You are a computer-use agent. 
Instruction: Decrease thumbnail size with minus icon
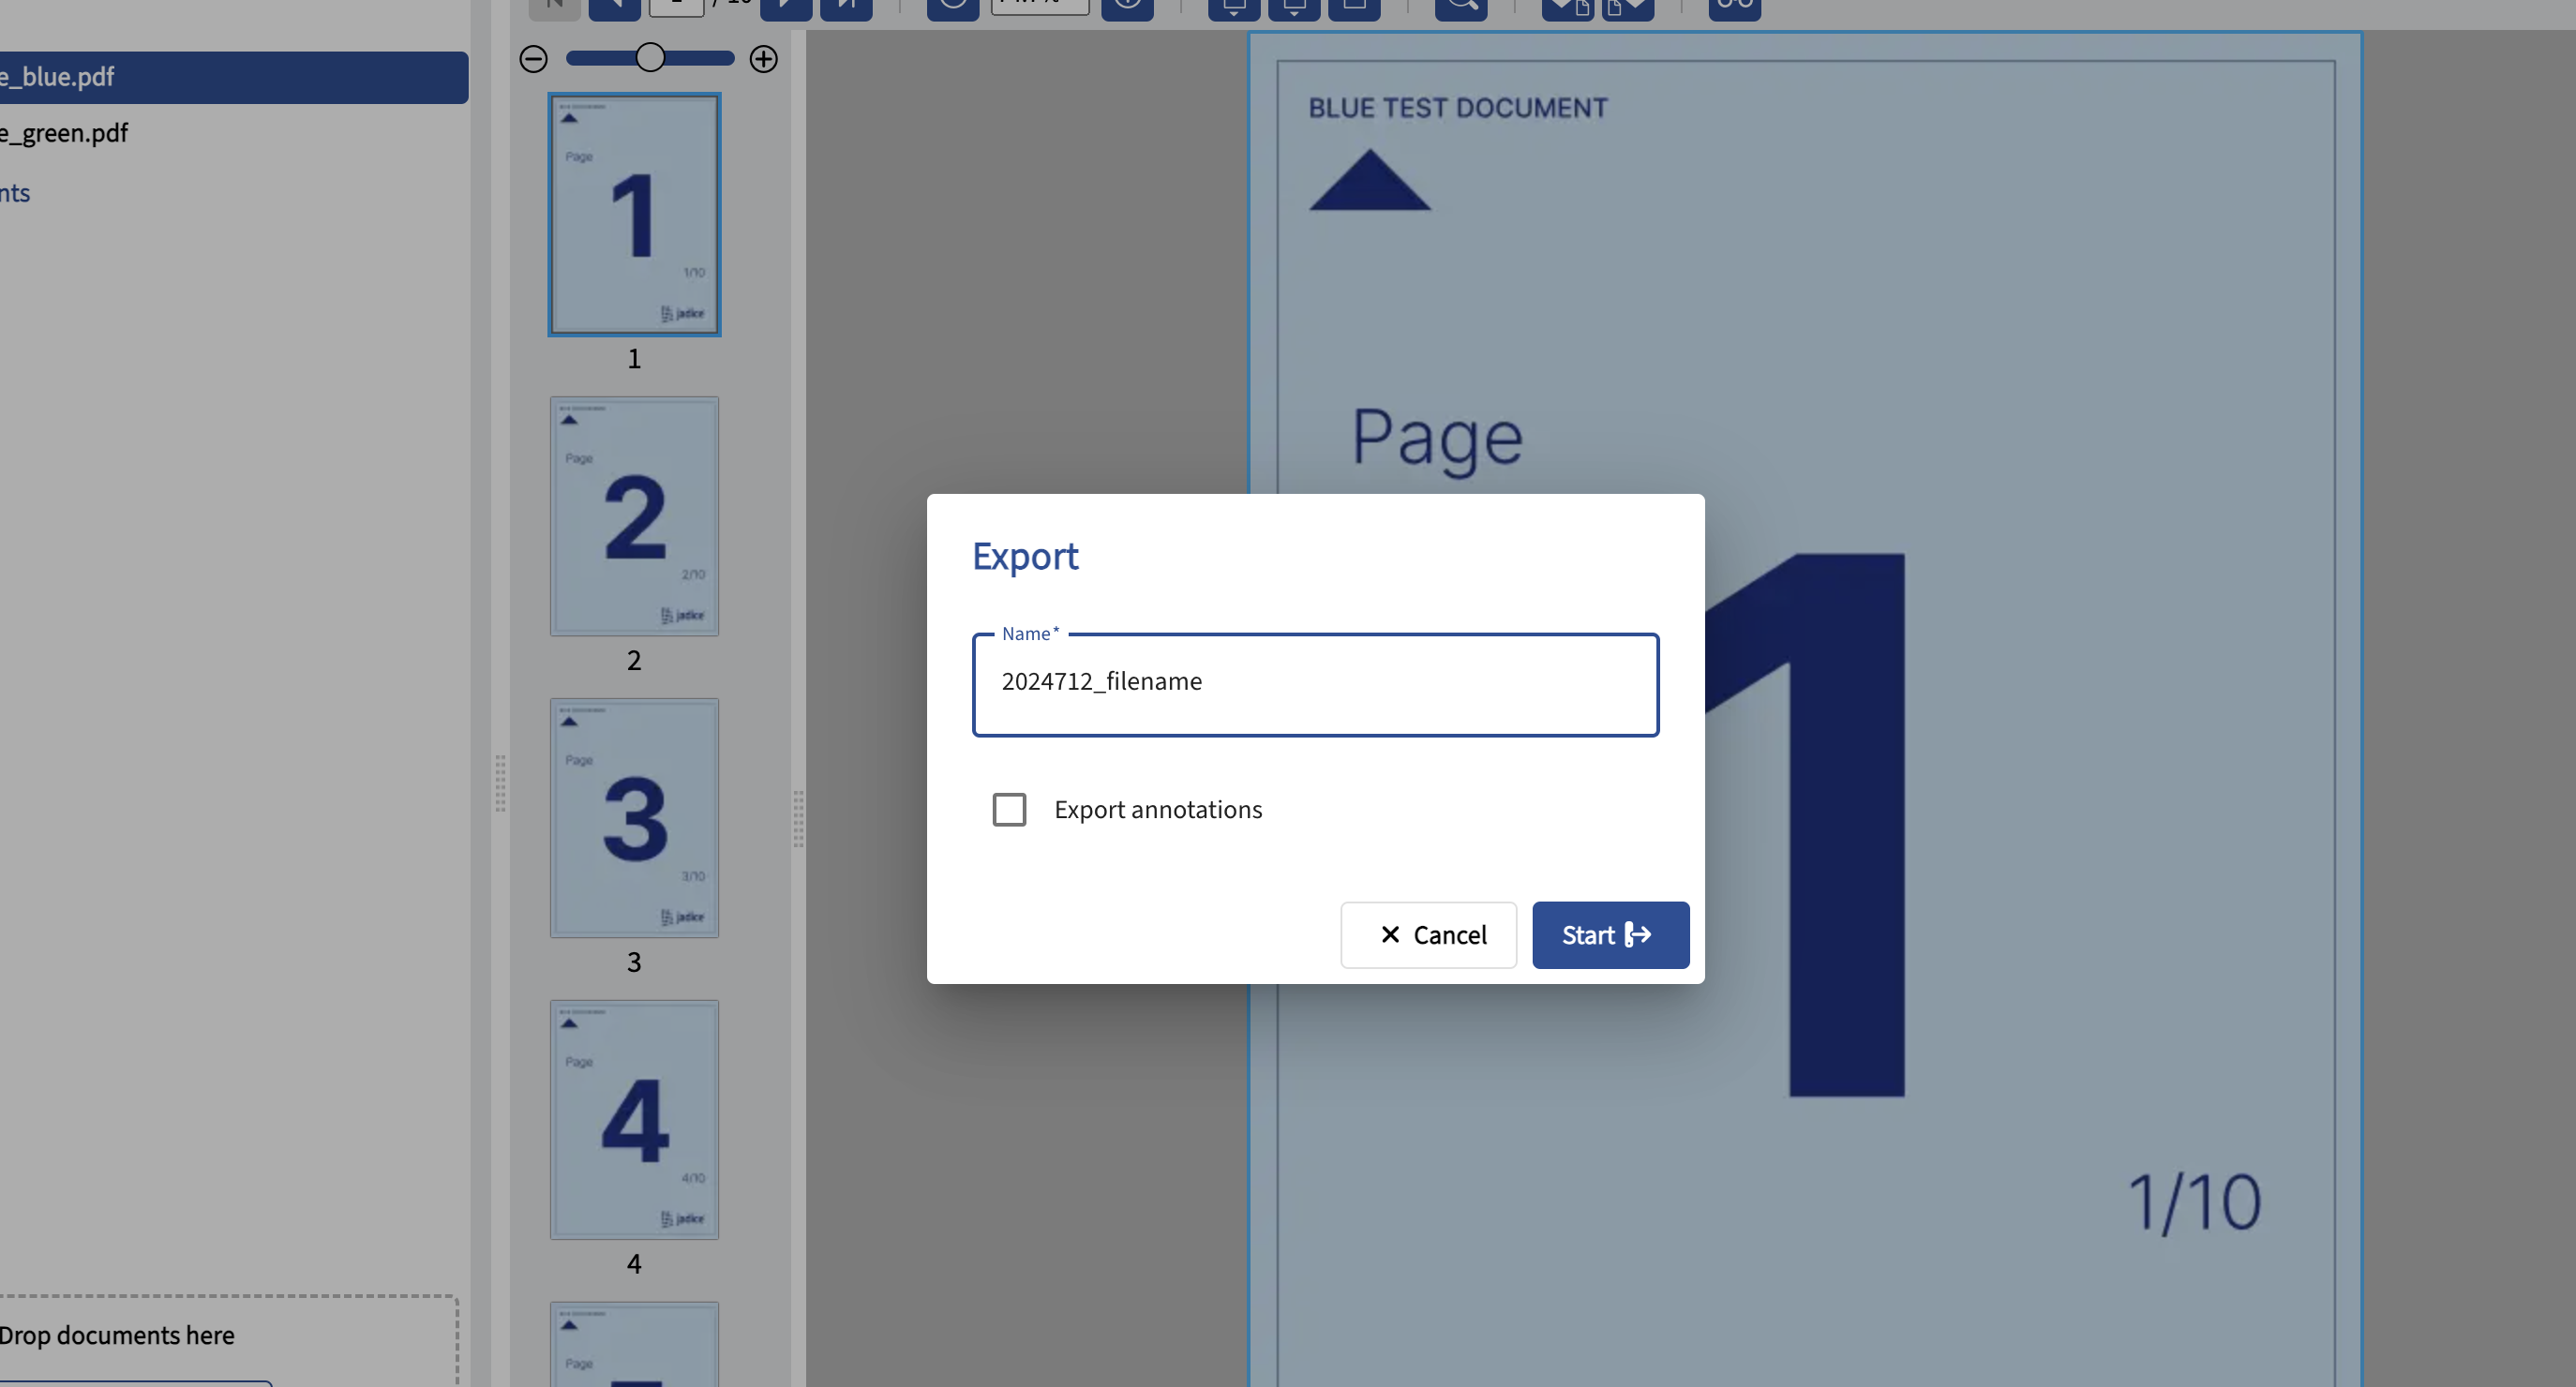pos(533,59)
